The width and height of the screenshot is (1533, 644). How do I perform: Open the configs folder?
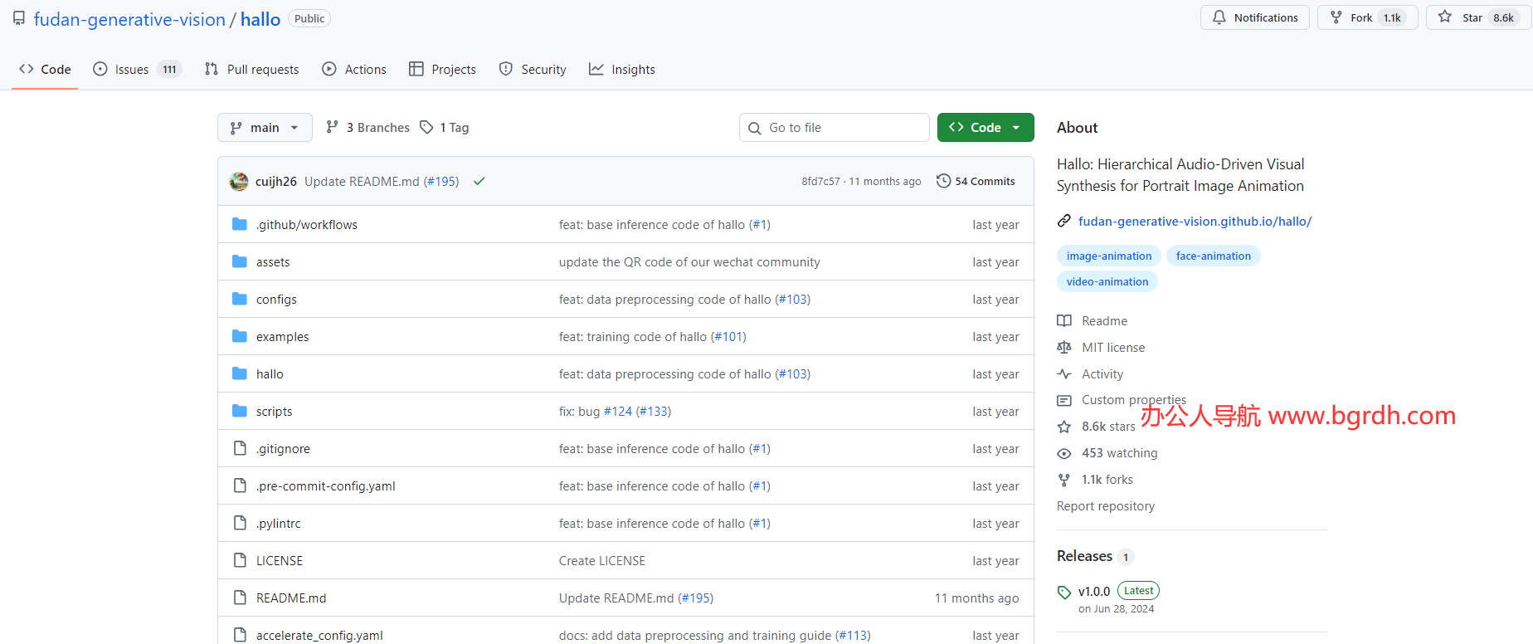(276, 300)
